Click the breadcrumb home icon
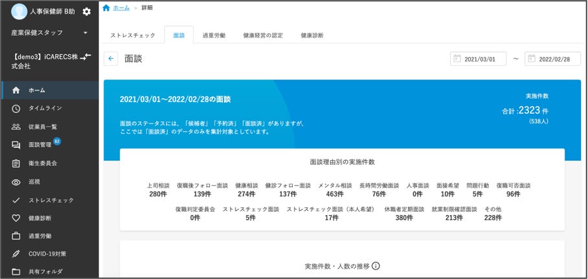 pos(106,8)
